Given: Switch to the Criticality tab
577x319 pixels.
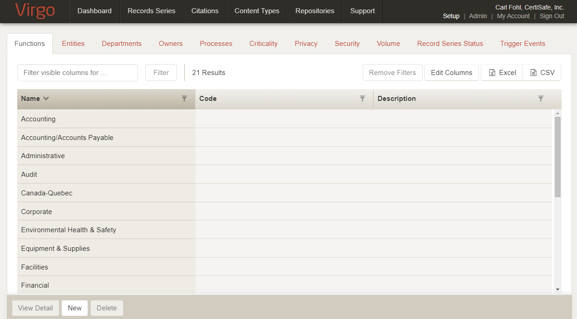Looking at the screenshot, I should (263, 44).
